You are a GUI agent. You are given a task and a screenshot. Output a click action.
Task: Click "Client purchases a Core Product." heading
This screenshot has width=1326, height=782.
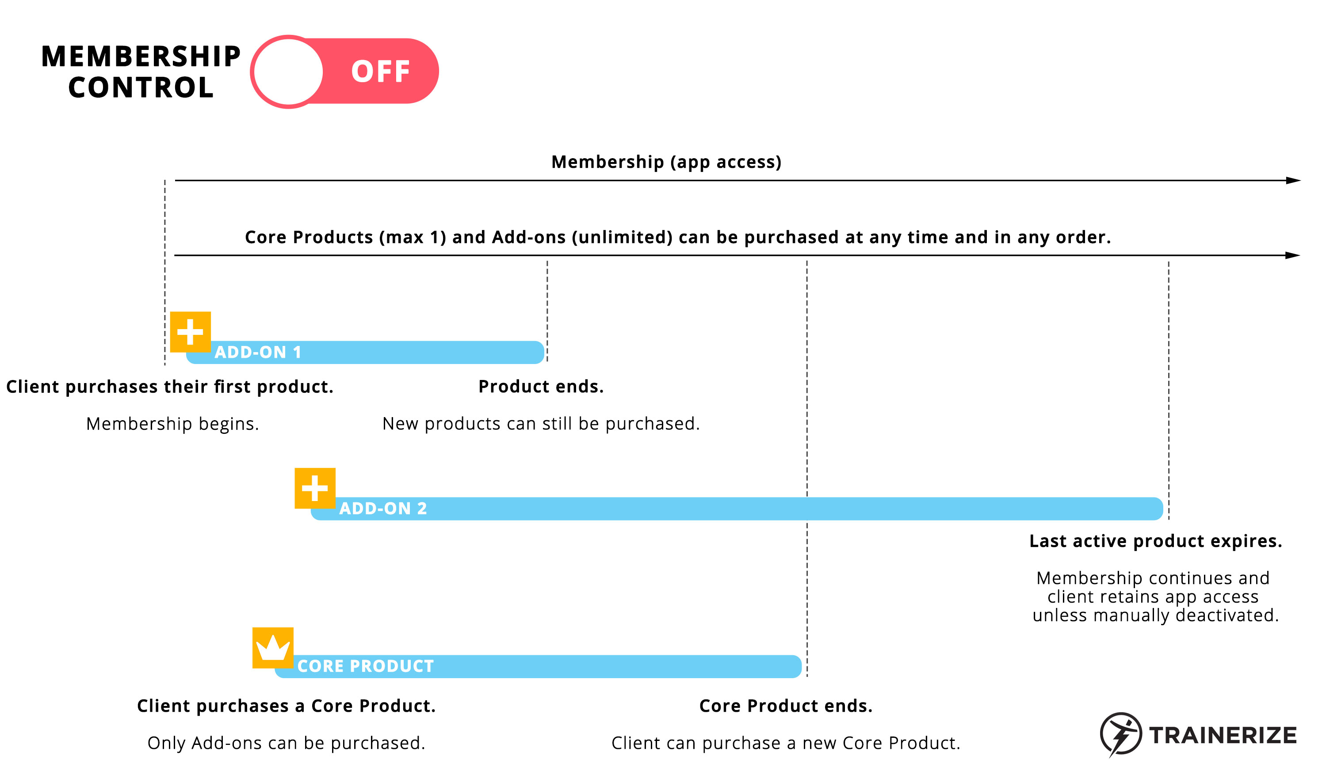(286, 706)
